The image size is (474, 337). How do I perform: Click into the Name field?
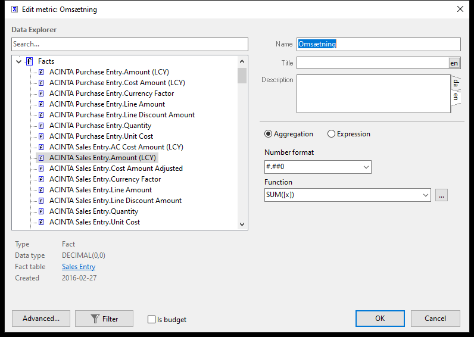[x=379, y=44]
